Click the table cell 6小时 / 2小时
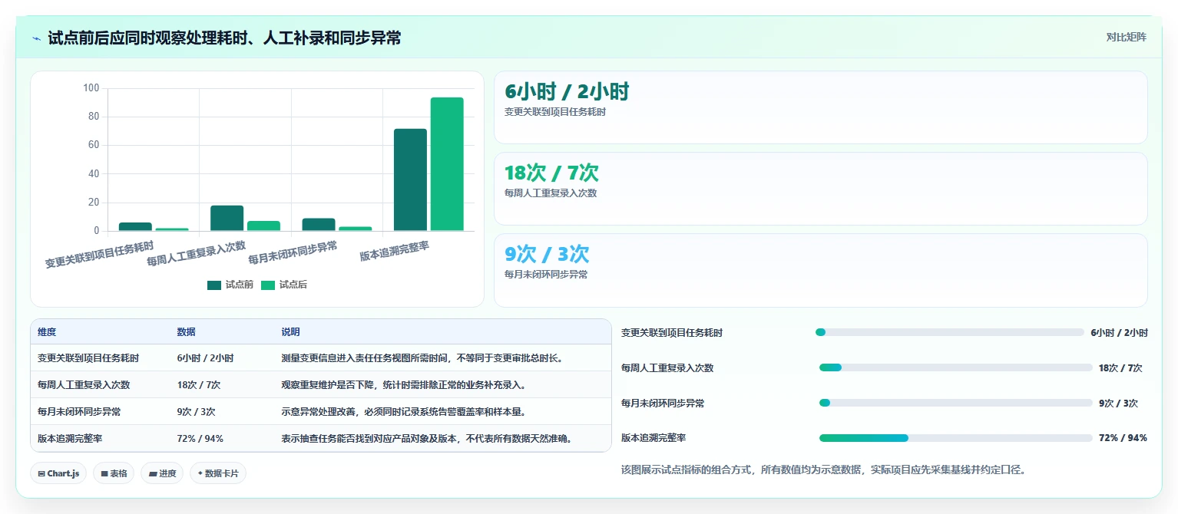The height and width of the screenshot is (514, 1178). point(205,358)
